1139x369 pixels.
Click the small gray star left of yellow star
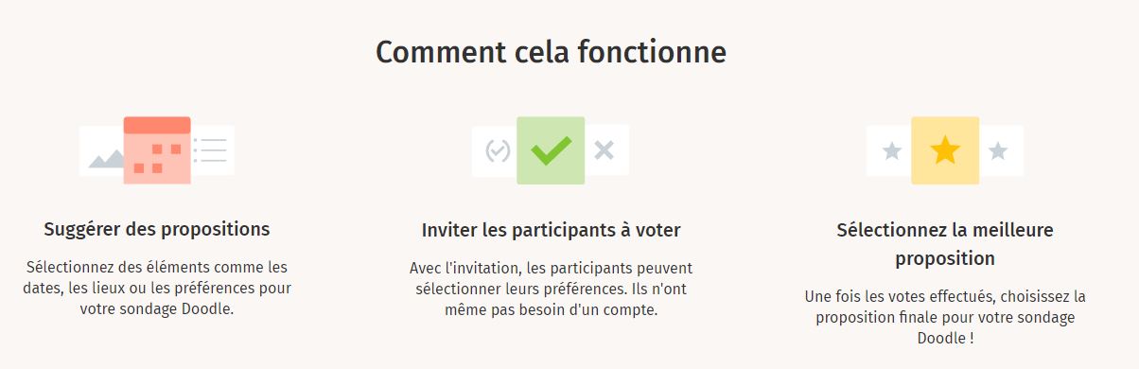point(892,150)
